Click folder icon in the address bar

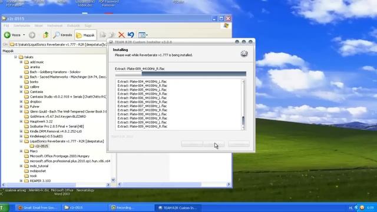tap(12, 45)
